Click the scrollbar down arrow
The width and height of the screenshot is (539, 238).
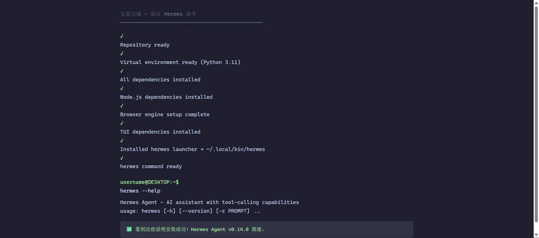coord(536,235)
